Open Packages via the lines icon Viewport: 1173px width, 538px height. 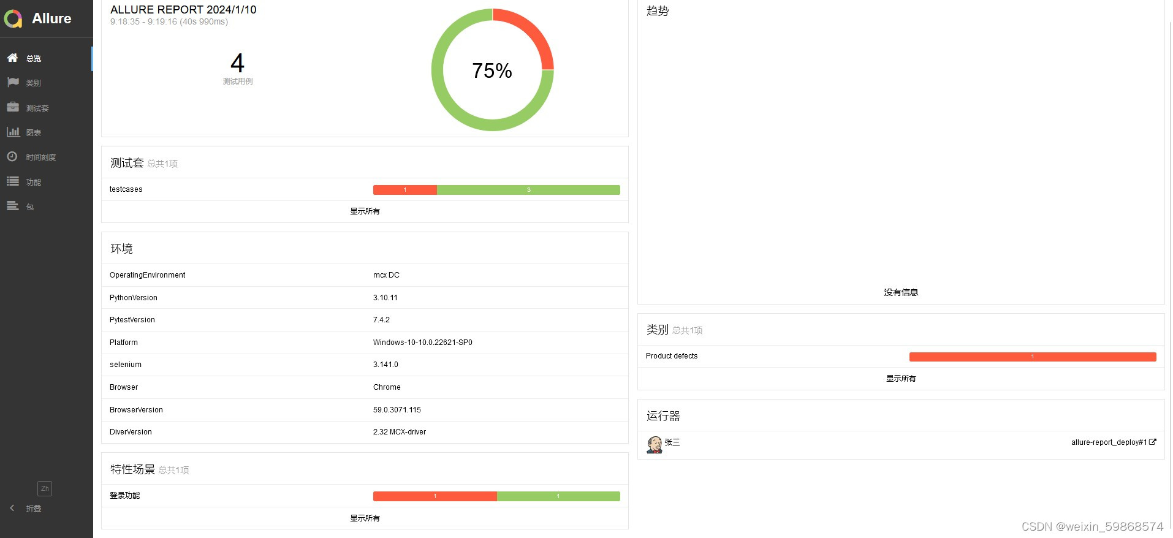(12, 206)
